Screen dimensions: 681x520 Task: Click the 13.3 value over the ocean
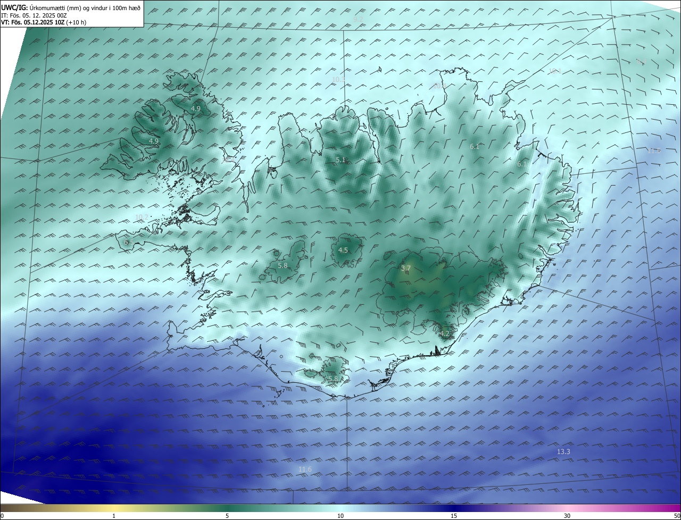coord(563,452)
